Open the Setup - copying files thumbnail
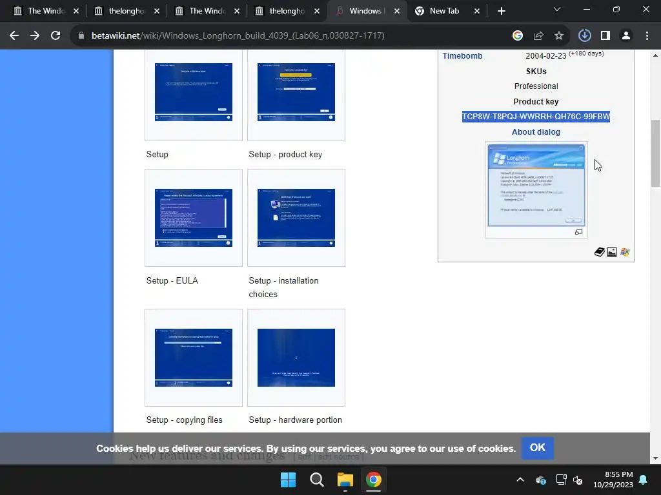The image size is (661, 495). pyautogui.click(x=194, y=357)
